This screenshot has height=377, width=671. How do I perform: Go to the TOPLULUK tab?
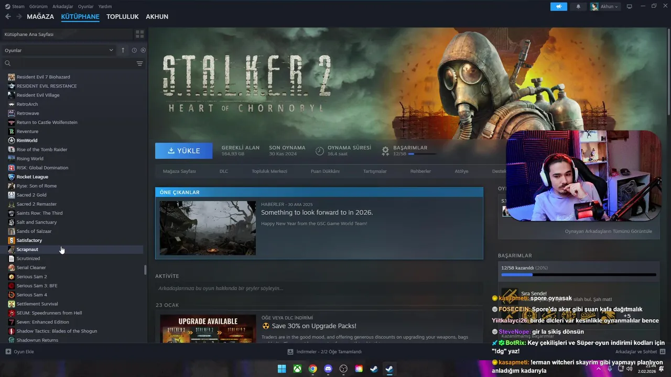[x=123, y=17]
